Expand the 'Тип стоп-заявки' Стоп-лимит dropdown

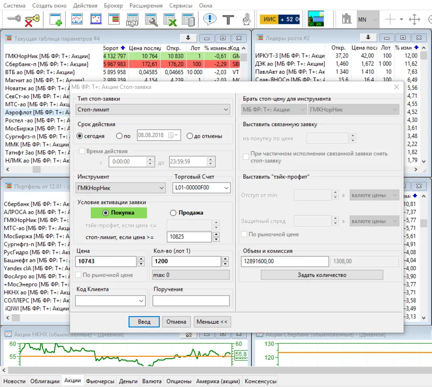pos(153,110)
